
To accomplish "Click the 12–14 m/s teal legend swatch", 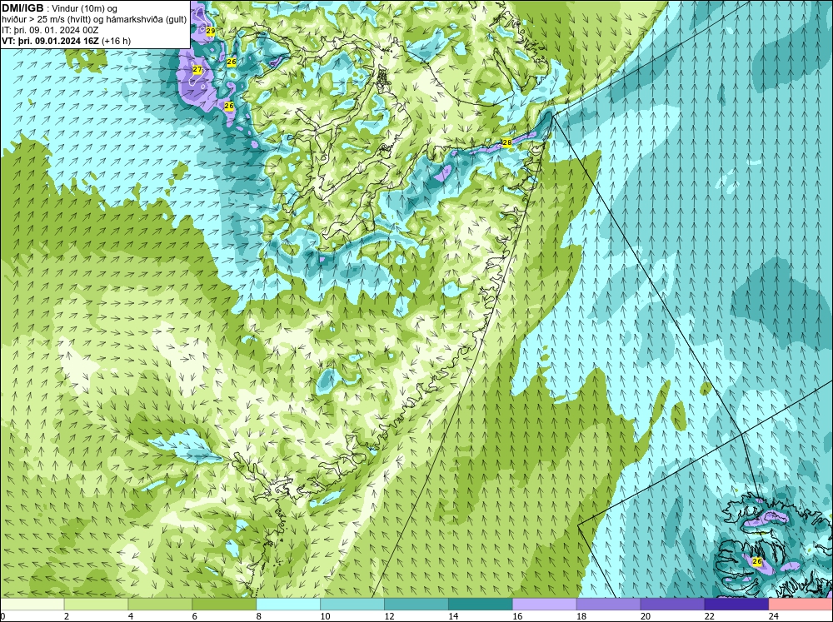I will (x=416, y=605).
